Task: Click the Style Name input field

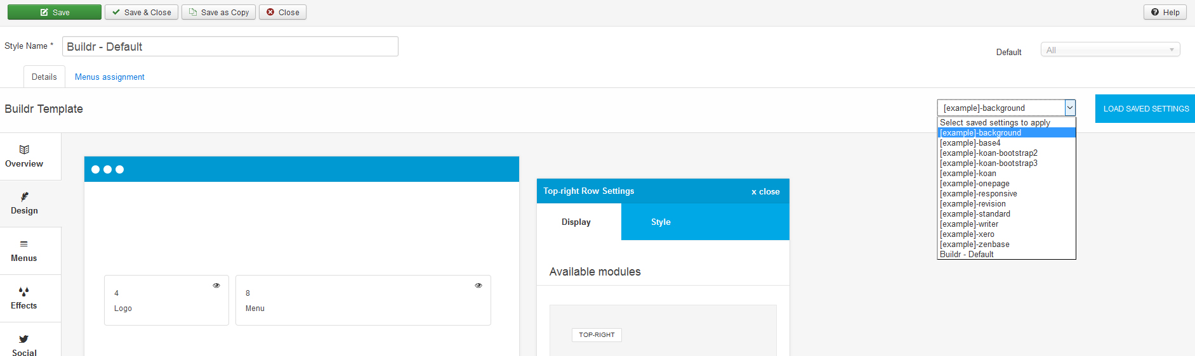Action: point(230,46)
